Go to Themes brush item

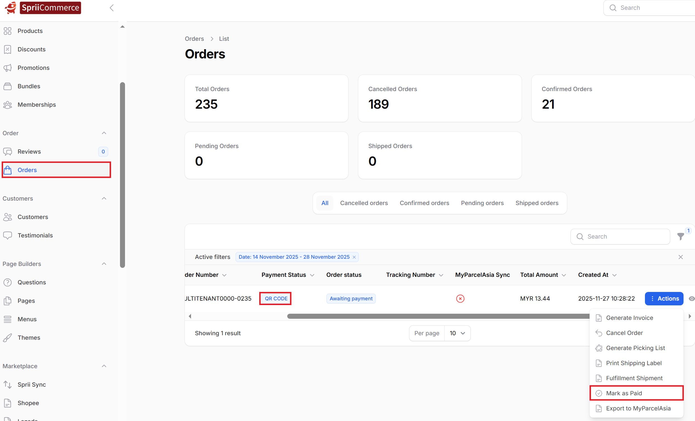pos(29,337)
